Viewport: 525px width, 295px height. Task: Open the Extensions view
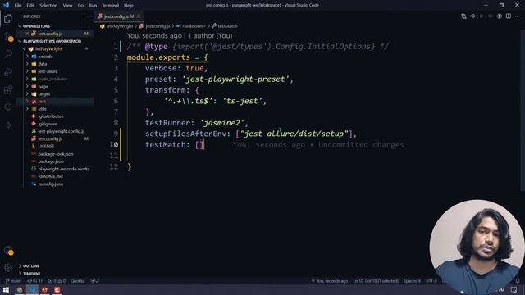click(x=8, y=89)
